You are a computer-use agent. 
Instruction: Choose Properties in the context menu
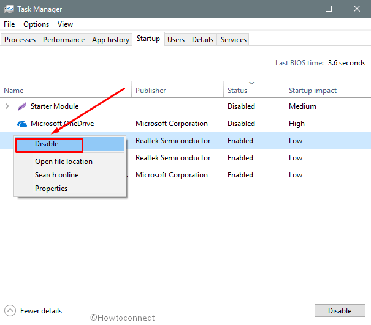70,189
